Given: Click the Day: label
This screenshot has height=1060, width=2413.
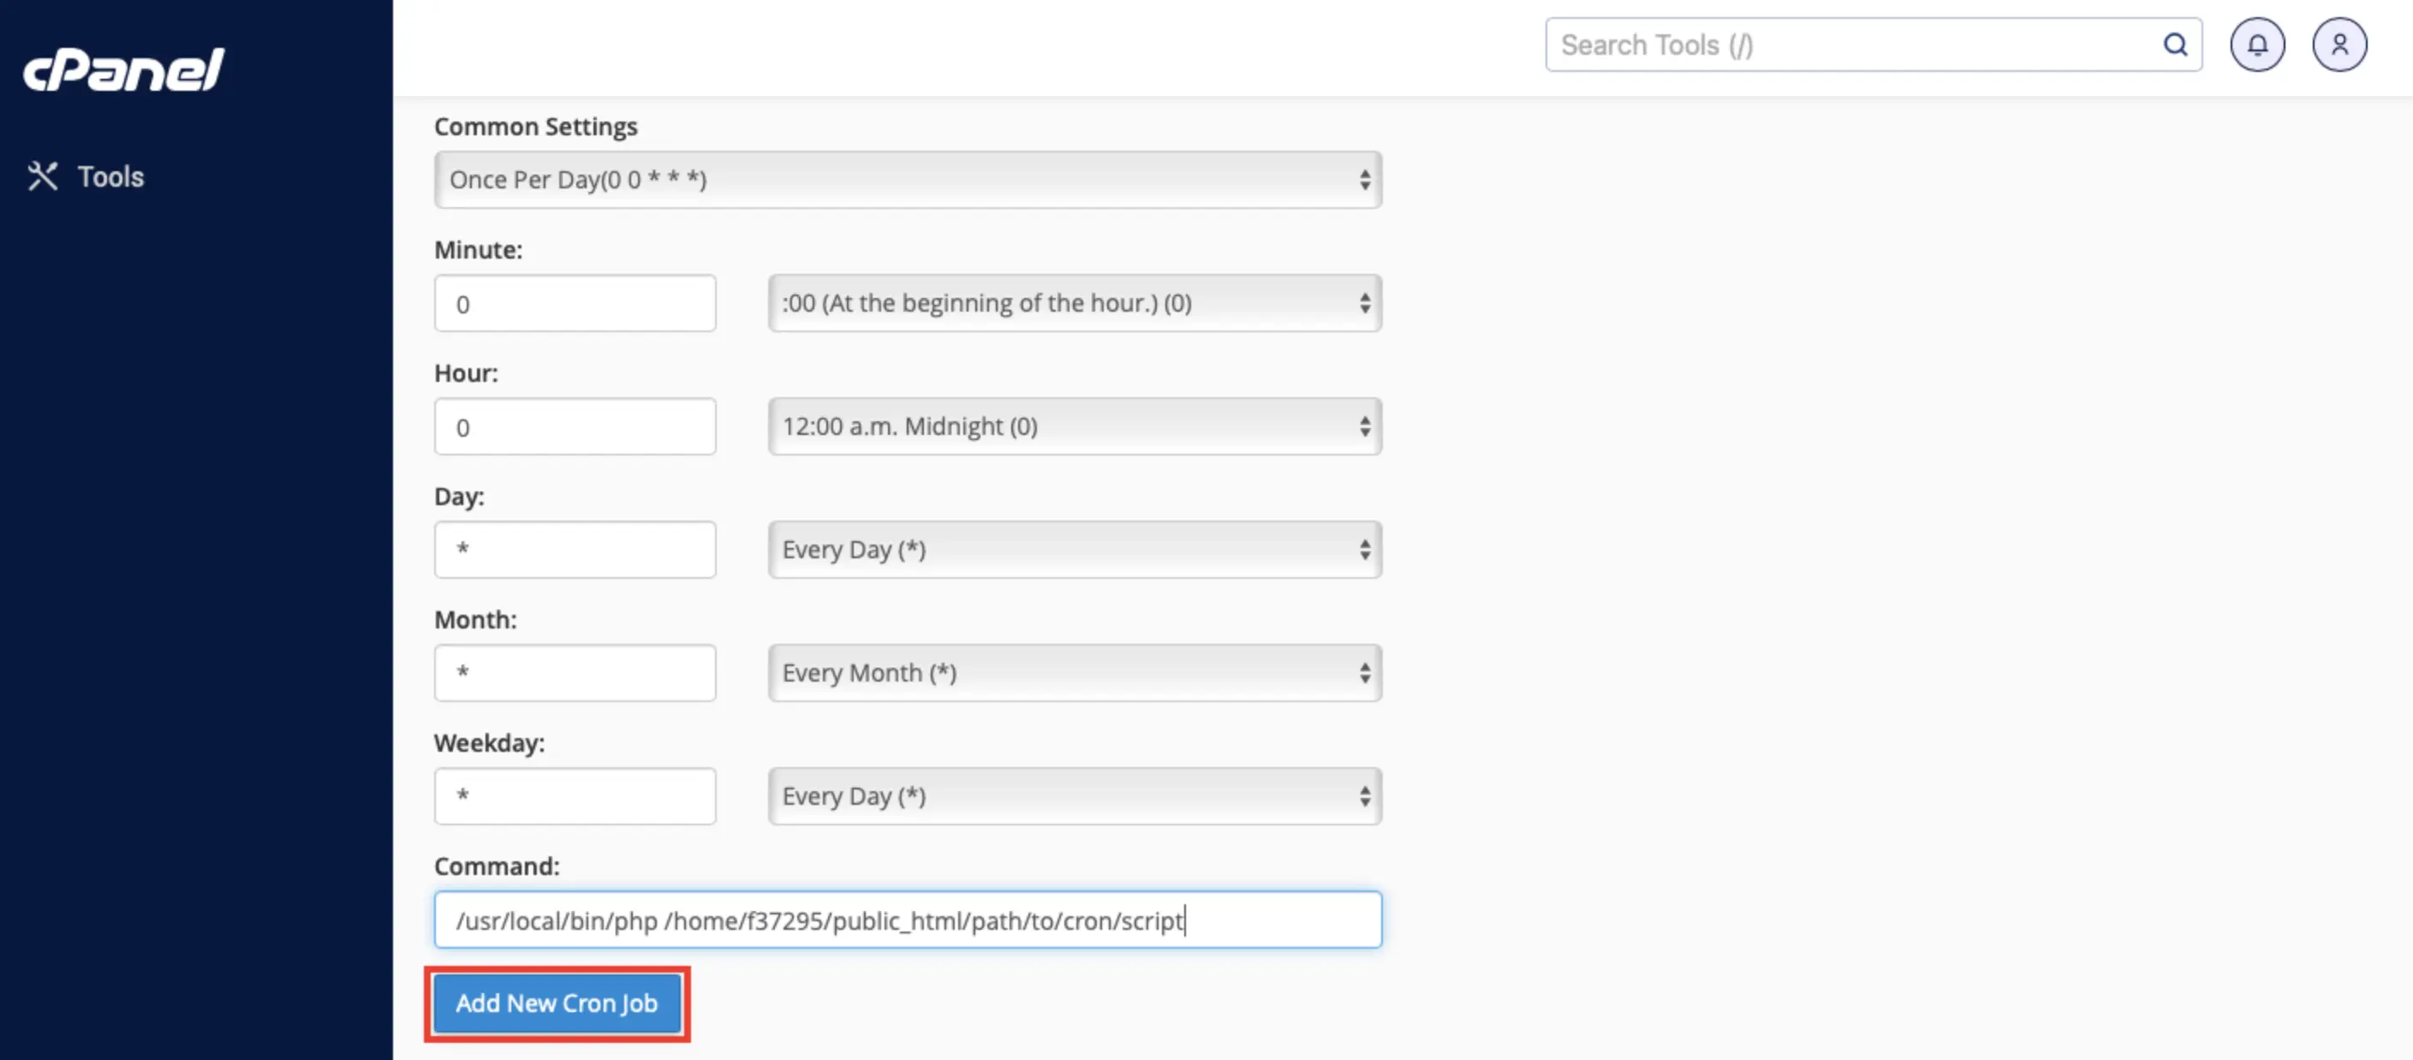Looking at the screenshot, I should 459,497.
